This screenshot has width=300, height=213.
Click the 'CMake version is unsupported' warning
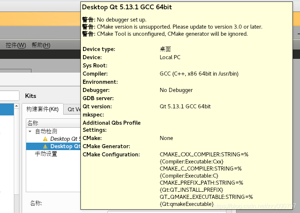coord(172,27)
